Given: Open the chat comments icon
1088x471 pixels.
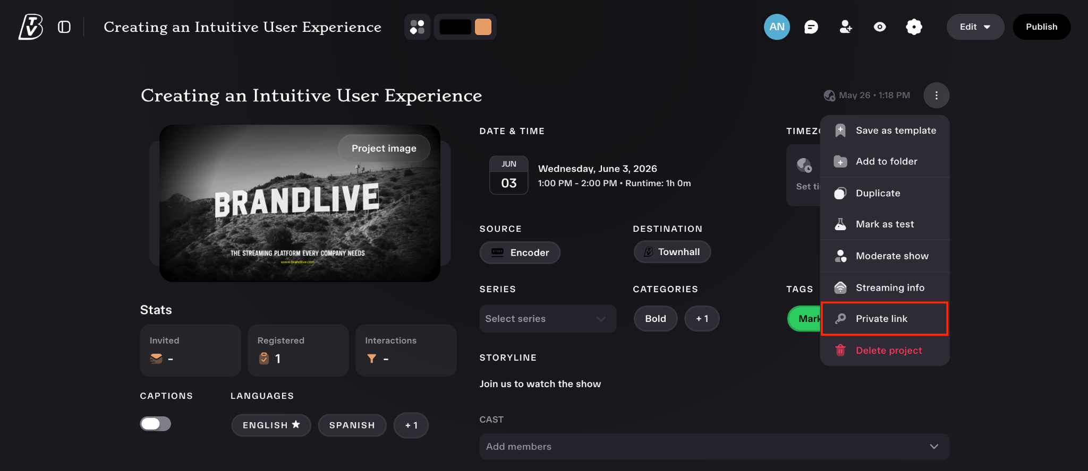Looking at the screenshot, I should point(811,27).
